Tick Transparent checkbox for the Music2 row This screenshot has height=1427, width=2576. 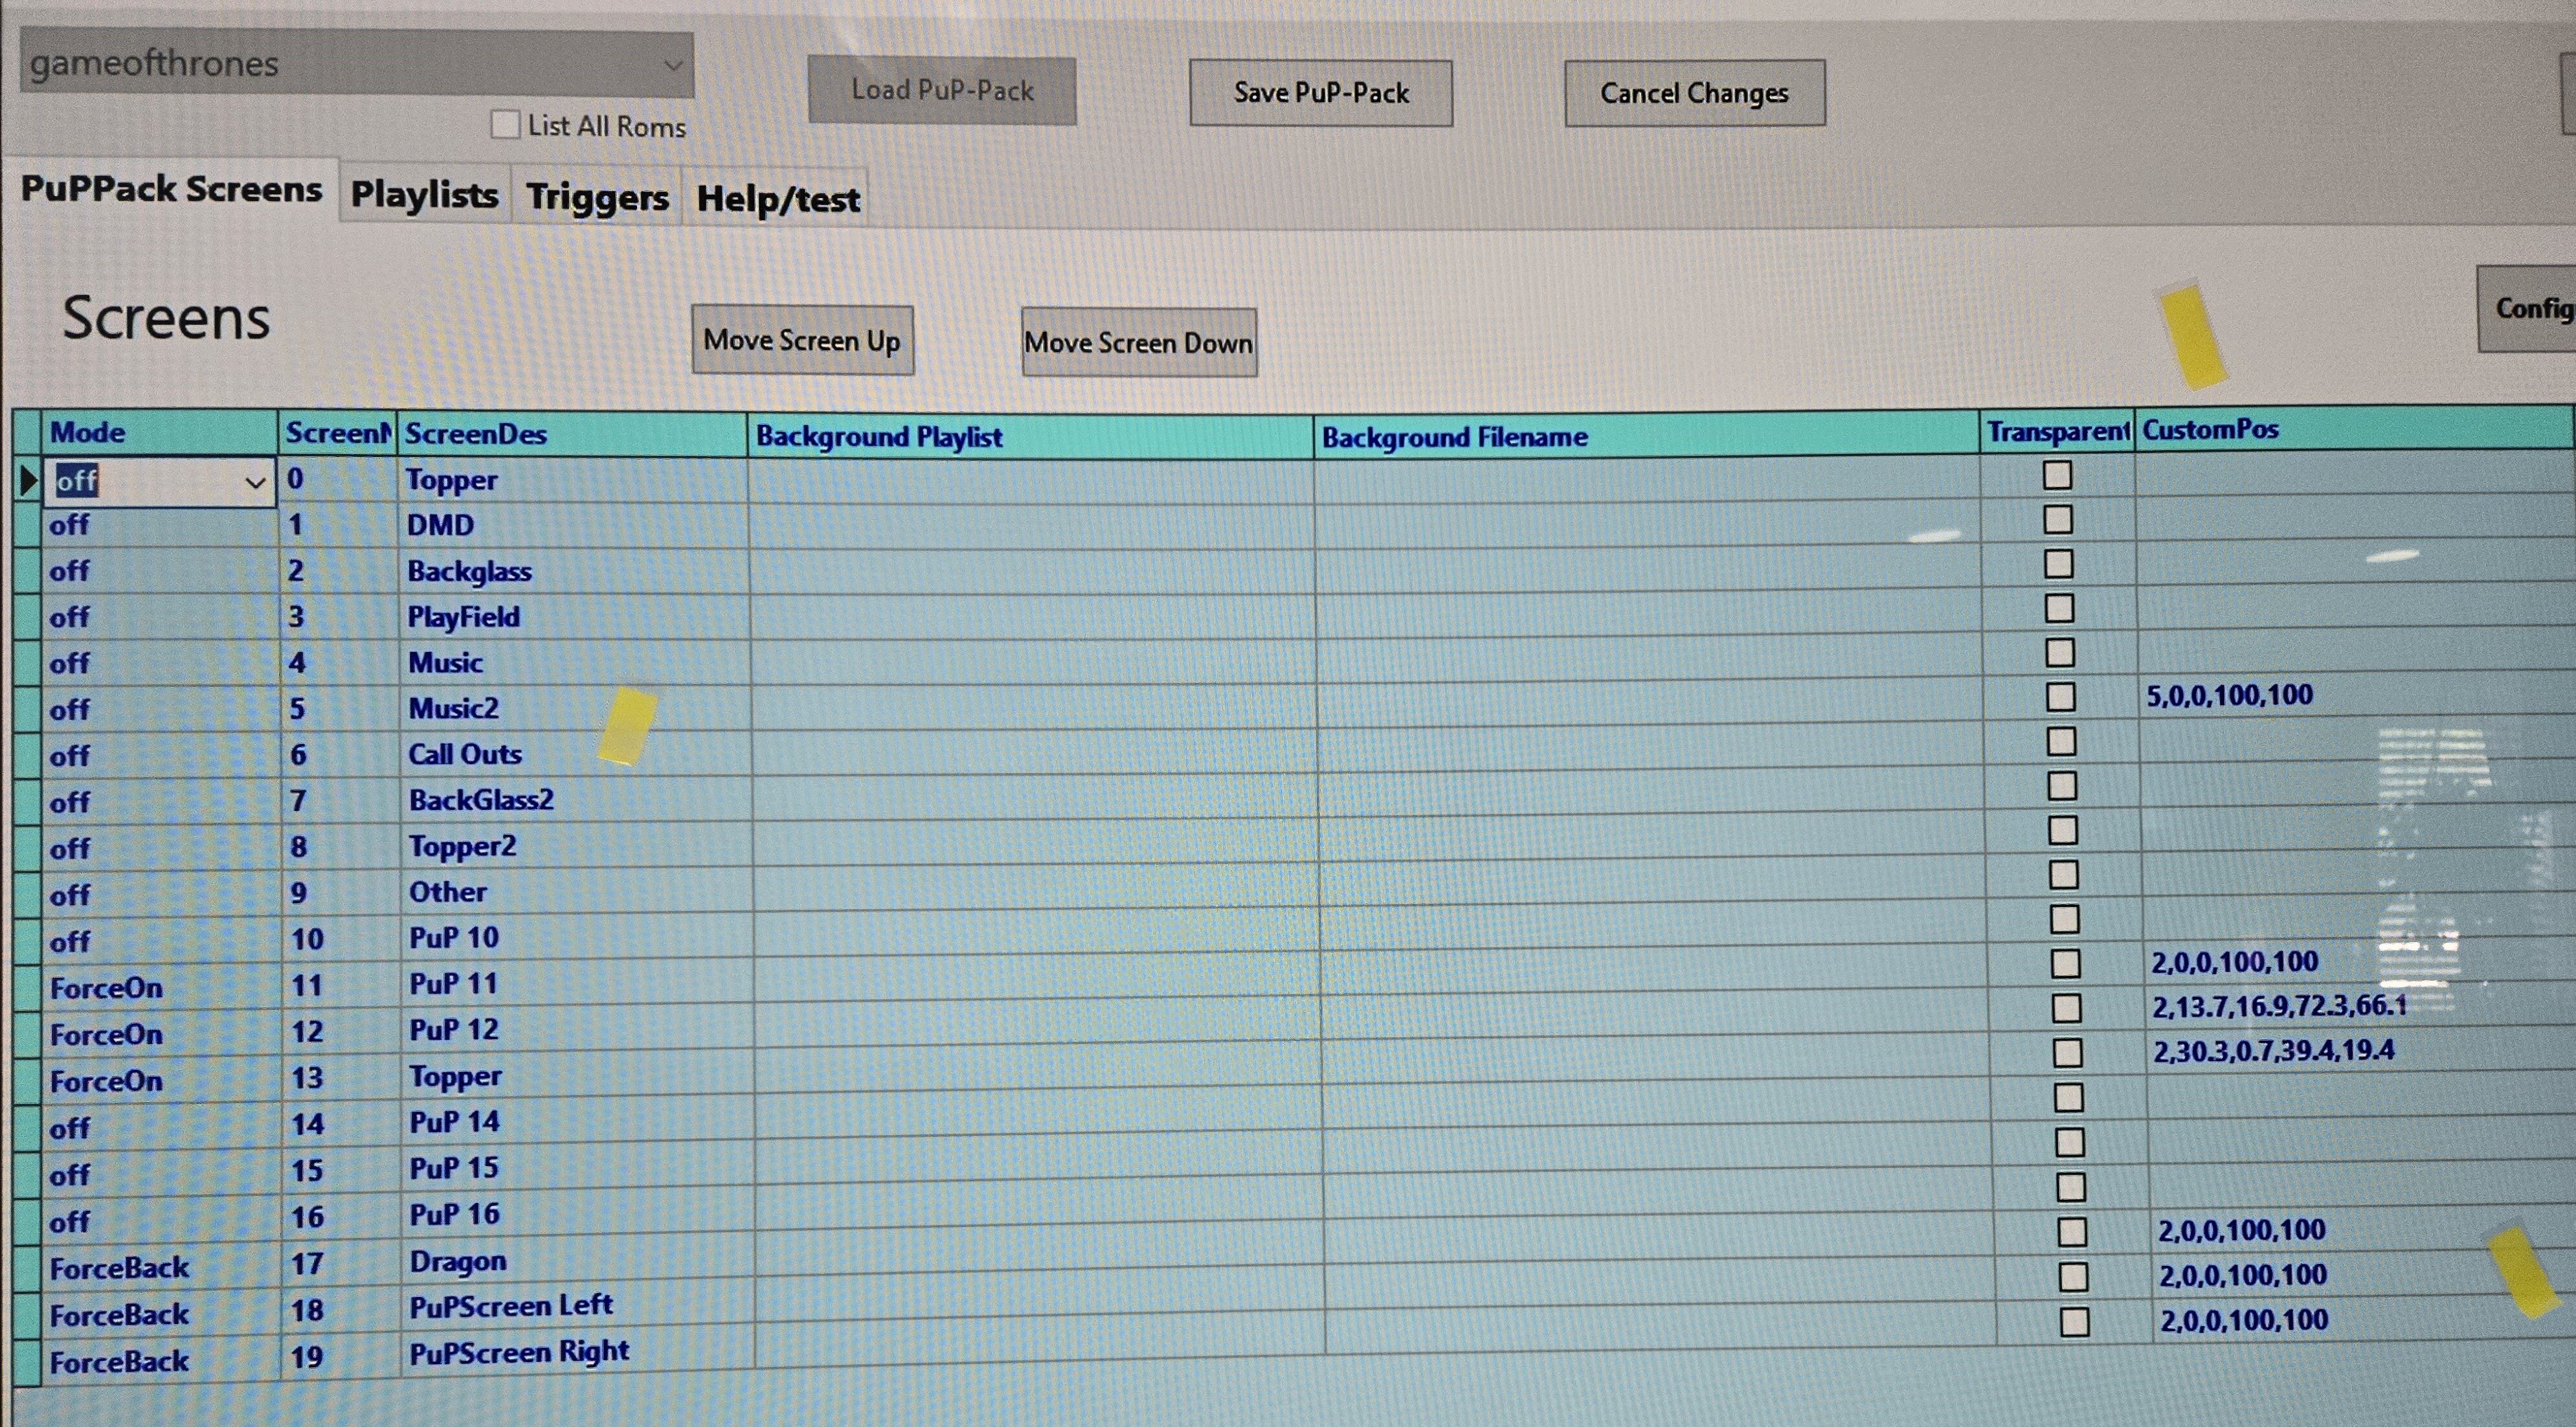(2060, 697)
